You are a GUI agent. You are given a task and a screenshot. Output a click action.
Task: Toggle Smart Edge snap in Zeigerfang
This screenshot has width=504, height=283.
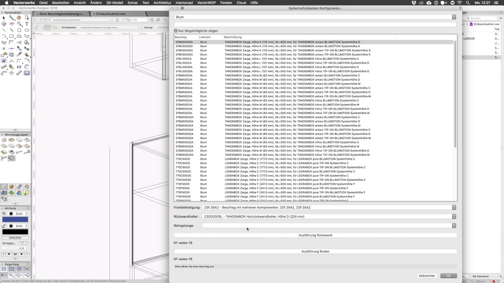(19, 276)
